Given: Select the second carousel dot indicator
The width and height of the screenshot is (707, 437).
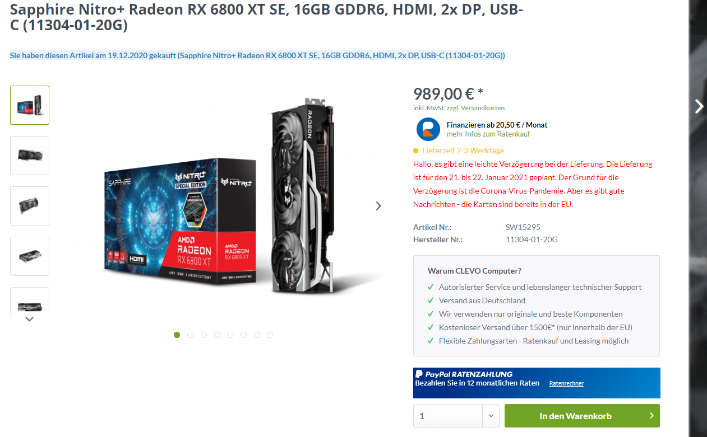Looking at the screenshot, I should (191, 335).
